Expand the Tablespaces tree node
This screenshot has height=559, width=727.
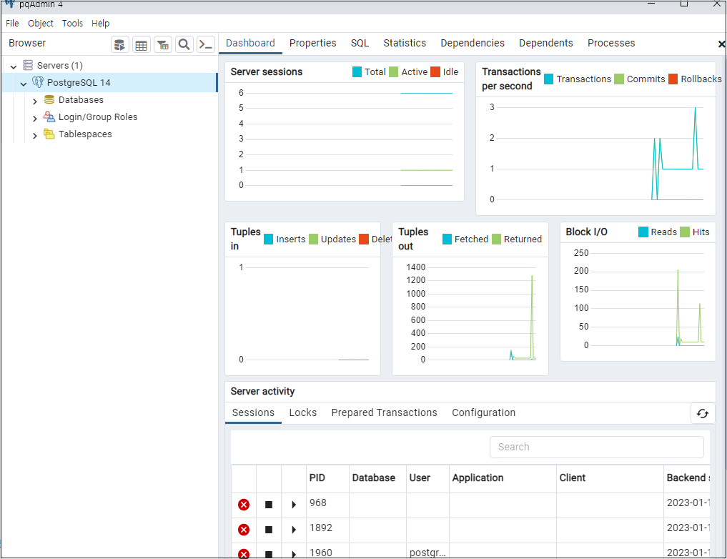35,136
